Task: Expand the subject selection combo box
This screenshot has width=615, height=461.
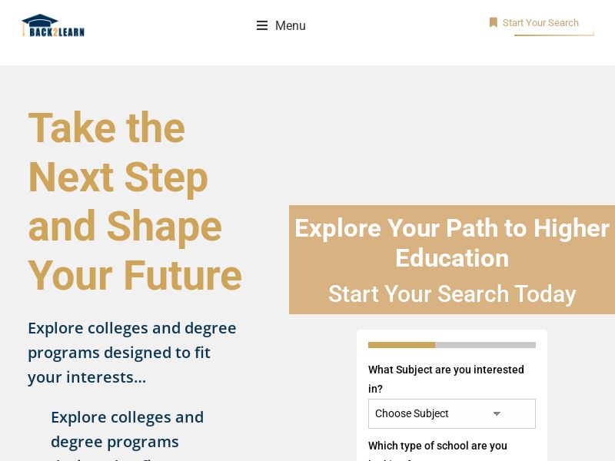Action: (452, 413)
